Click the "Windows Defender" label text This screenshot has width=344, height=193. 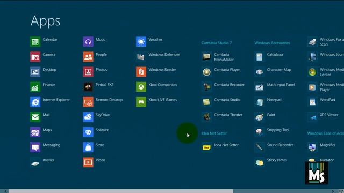[x=164, y=55]
